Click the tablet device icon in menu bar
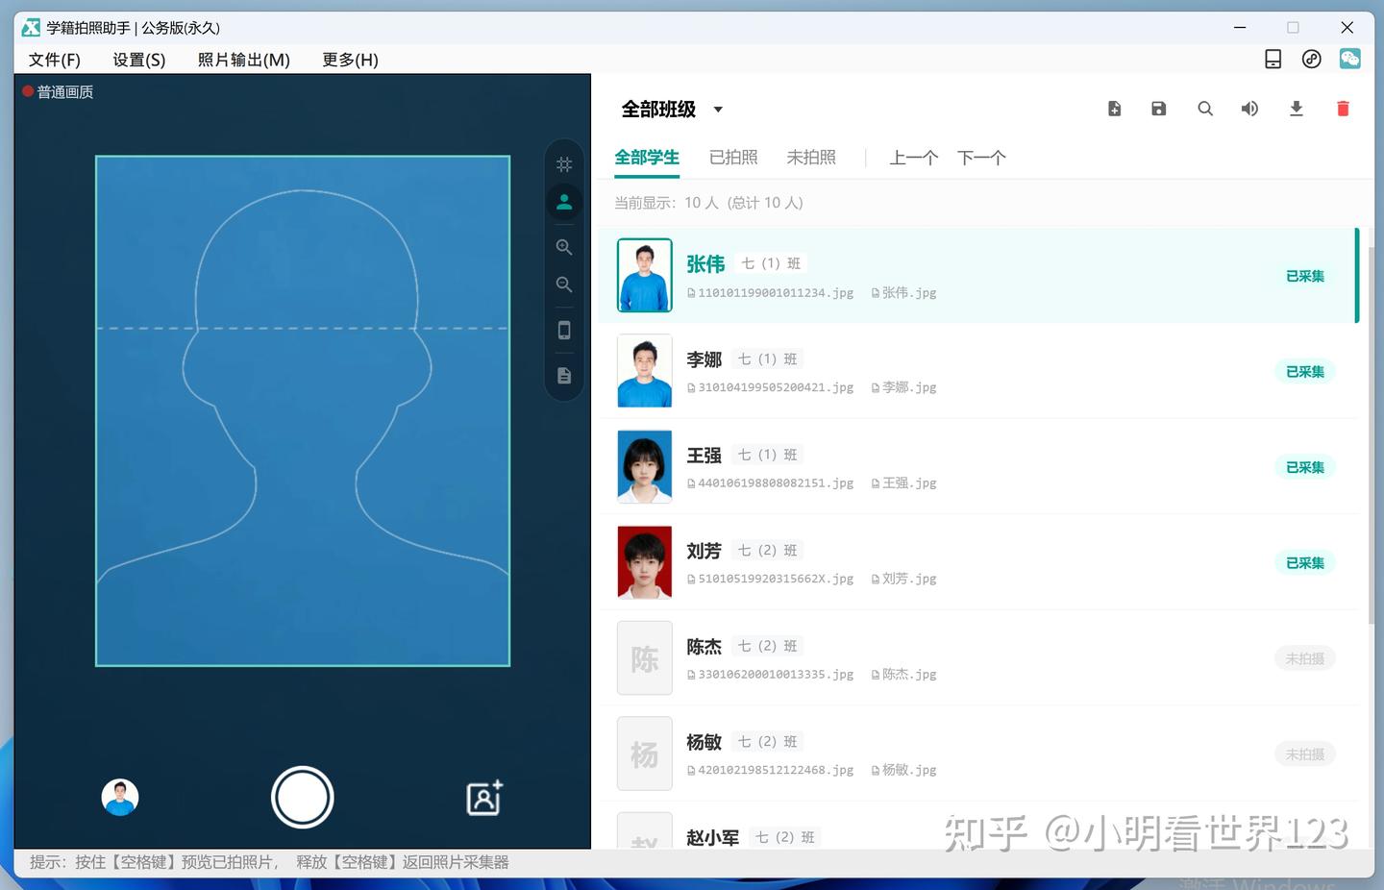1384x890 pixels. [x=1273, y=59]
